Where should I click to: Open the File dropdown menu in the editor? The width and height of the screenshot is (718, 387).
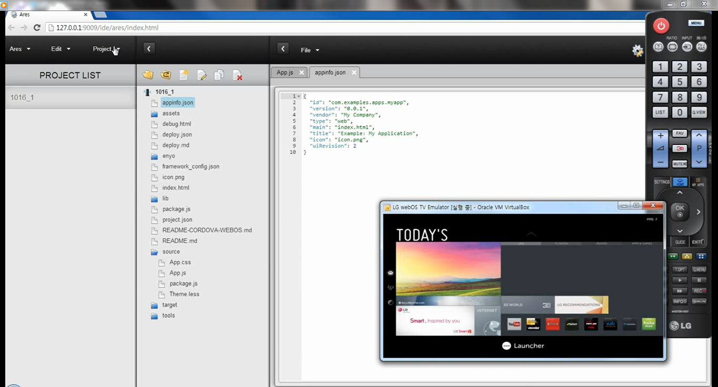point(310,50)
